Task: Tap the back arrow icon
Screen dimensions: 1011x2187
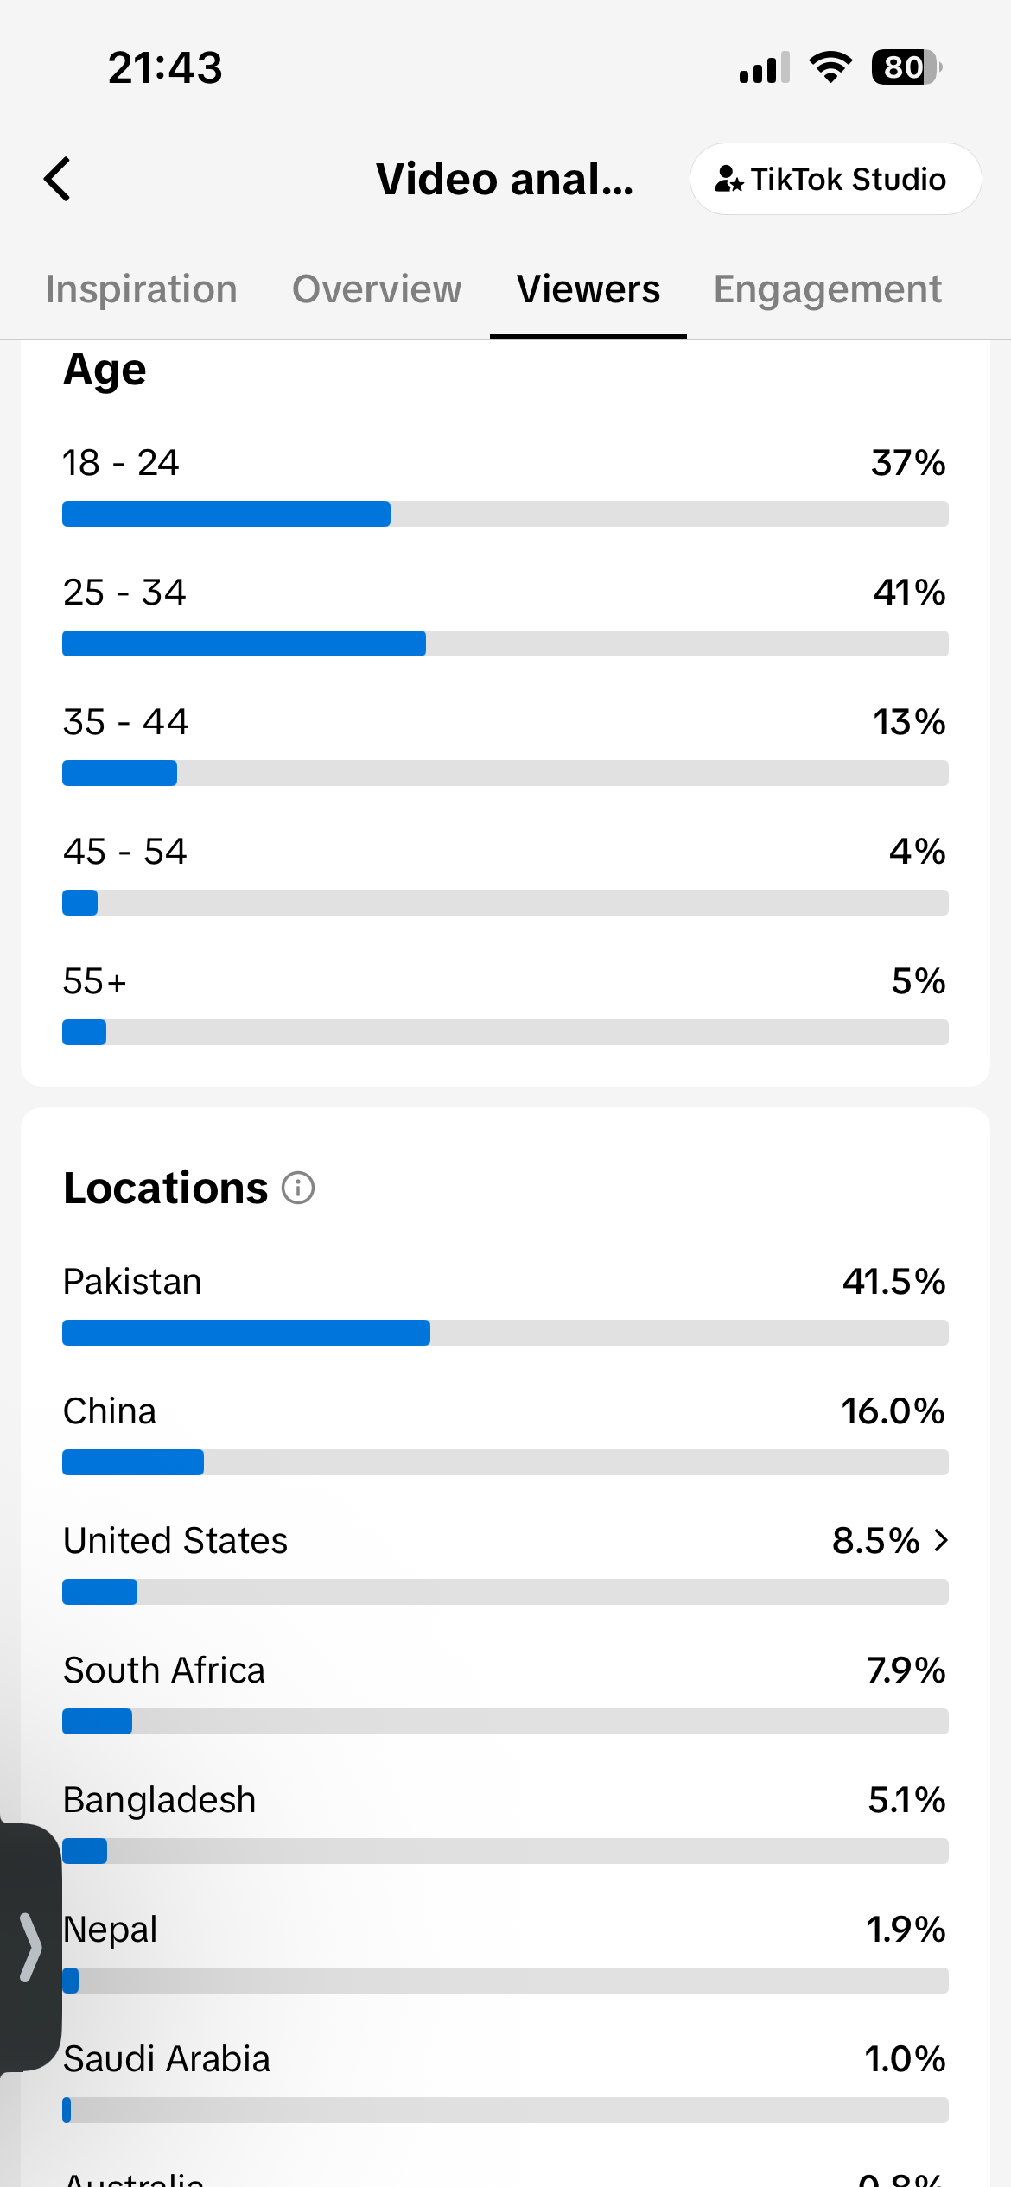Action: tap(57, 179)
